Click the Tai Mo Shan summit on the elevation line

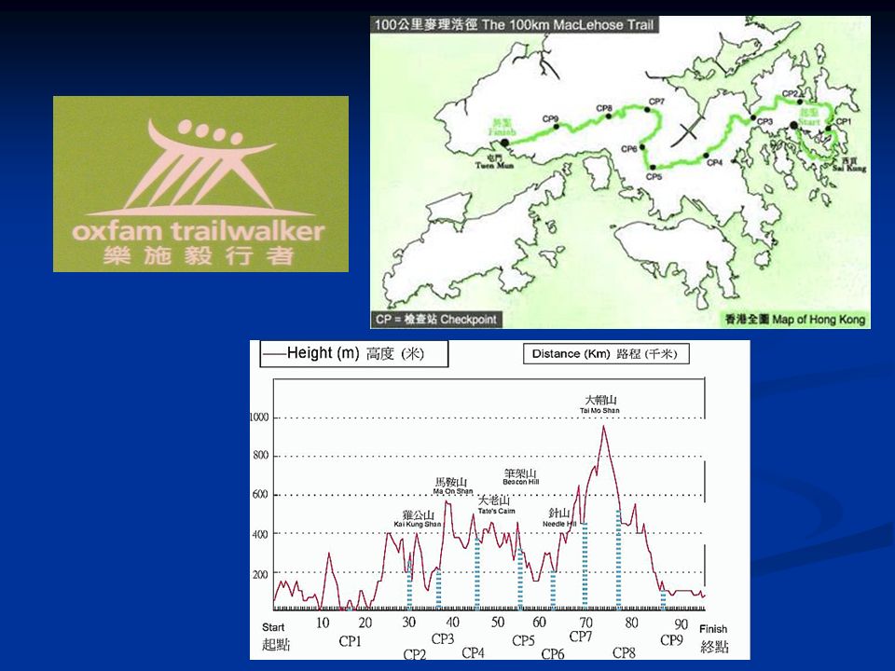[603, 427]
